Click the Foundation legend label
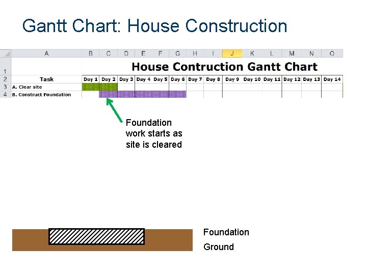The image size is (367, 275). (226, 232)
